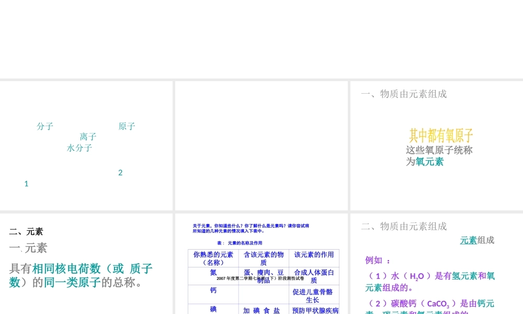Click the 碘 cell in the table
The image size is (523, 314).
point(213,309)
